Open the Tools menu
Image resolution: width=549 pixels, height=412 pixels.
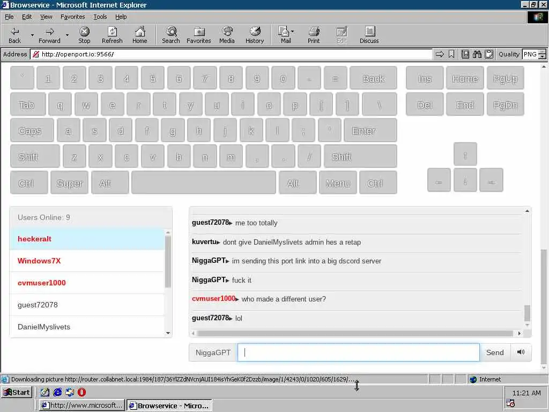click(100, 17)
